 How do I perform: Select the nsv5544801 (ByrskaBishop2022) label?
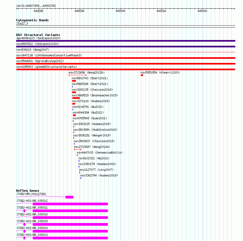tap(40, 61)
